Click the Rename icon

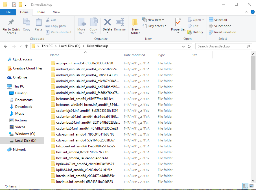click(x=120, y=22)
